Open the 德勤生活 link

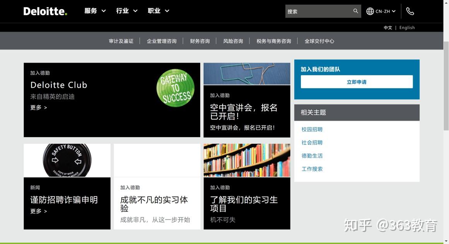tap(312, 156)
